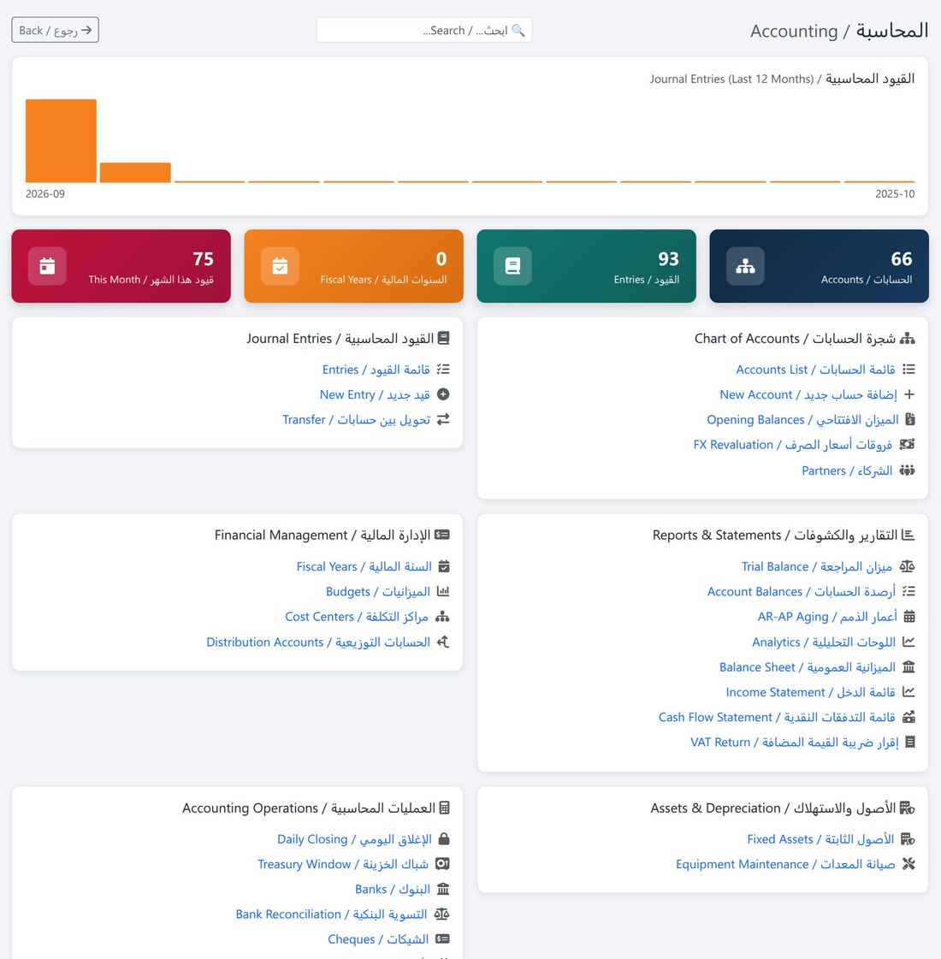The height and width of the screenshot is (959, 941).
Task: Click the Entries card book icon
Action: (512, 266)
